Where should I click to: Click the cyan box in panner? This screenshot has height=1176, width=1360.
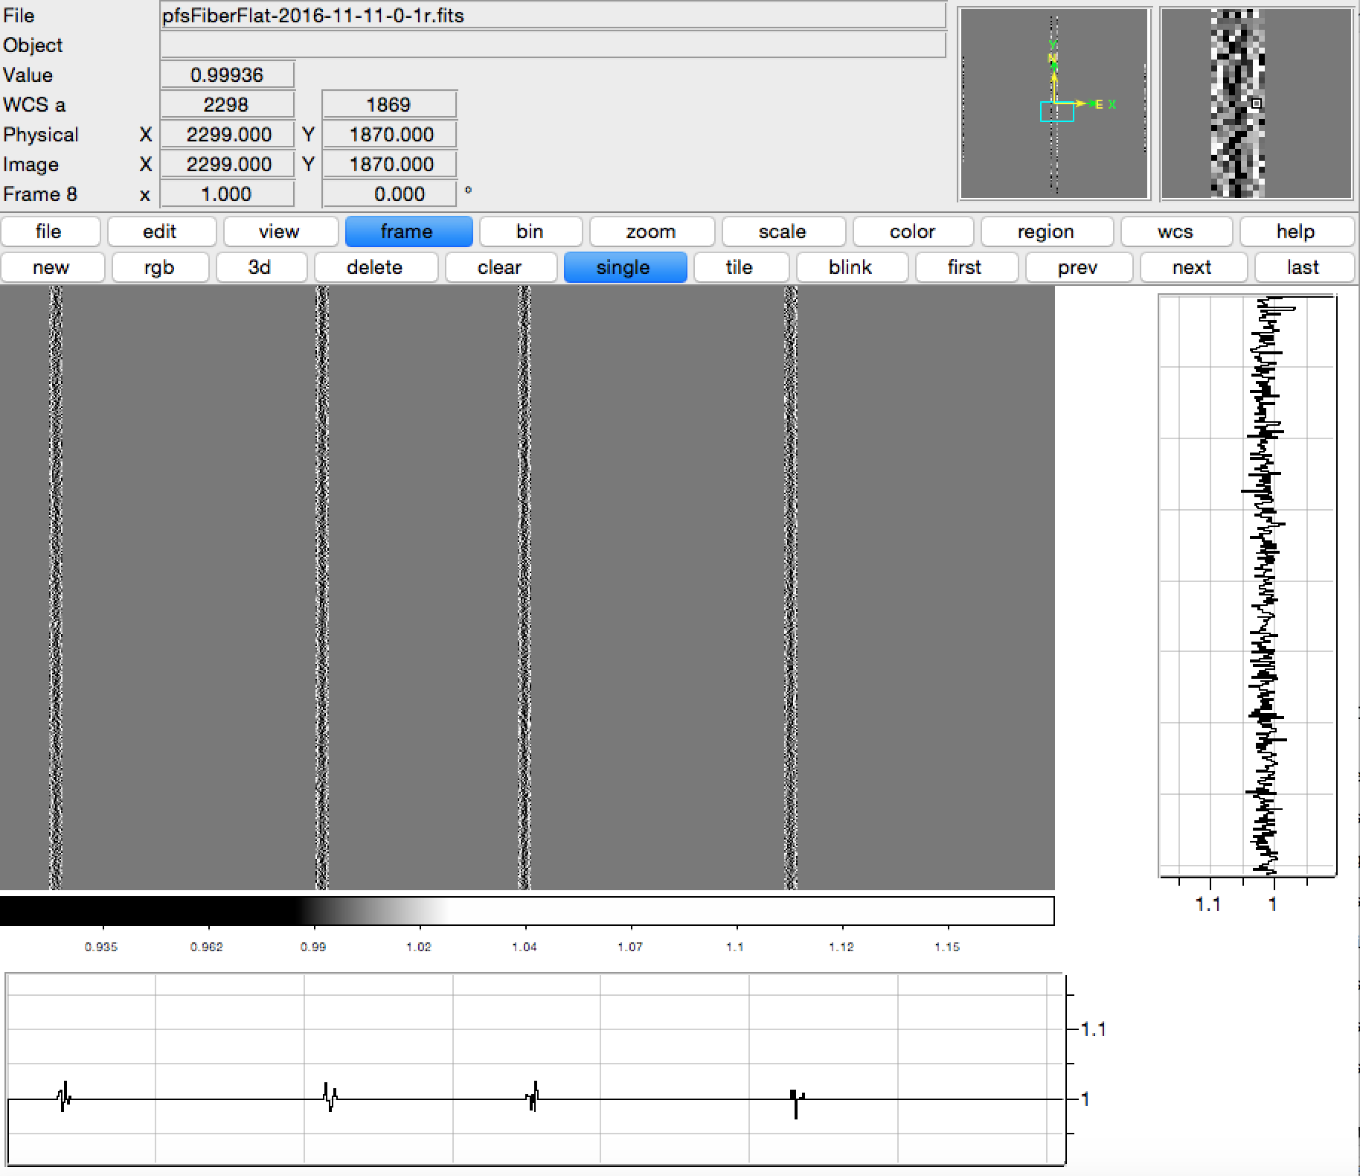pos(1056,112)
